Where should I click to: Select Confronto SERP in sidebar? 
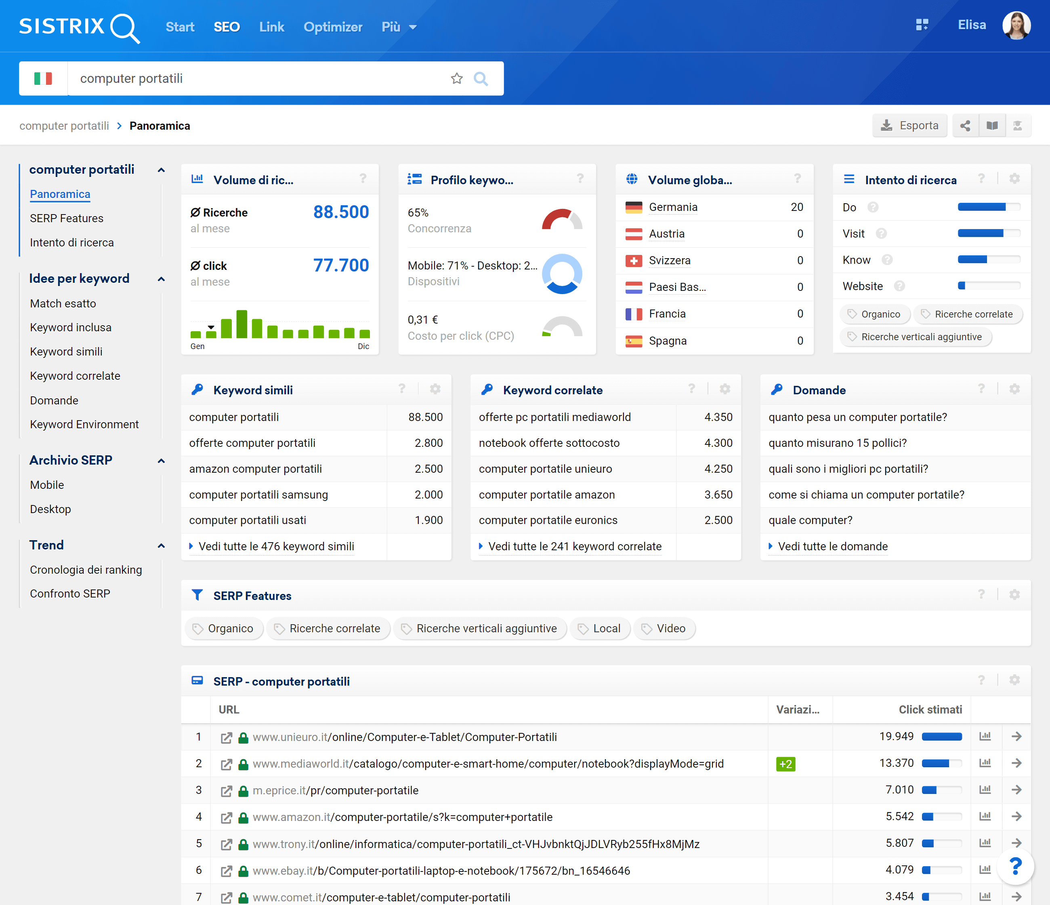[x=70, y=594]
